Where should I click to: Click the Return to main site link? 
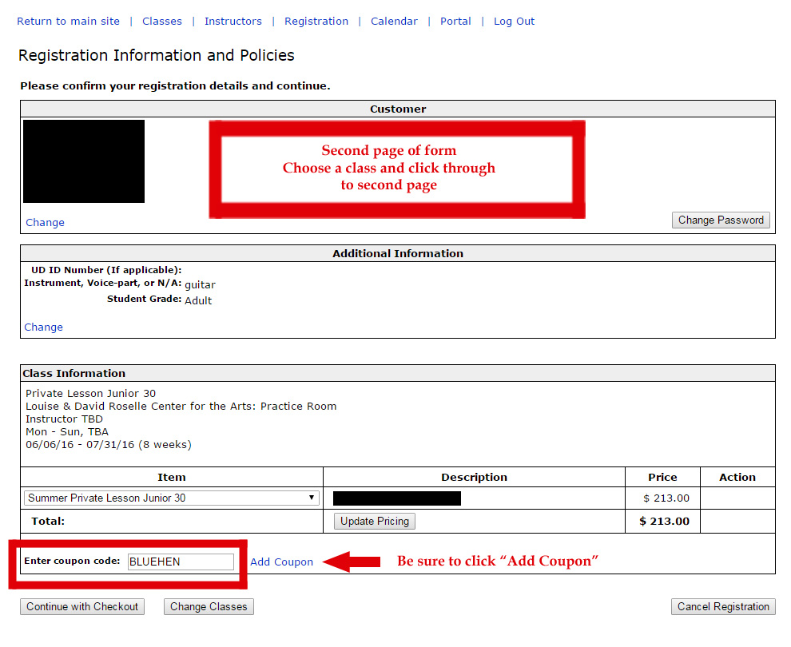68,22
